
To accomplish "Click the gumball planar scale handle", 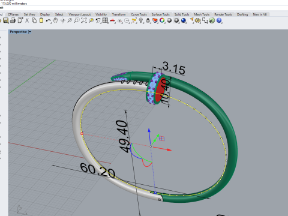I will tap(161, 139).
